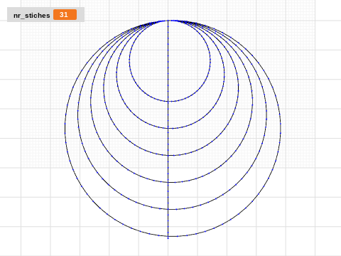The height and width of the screenshot is (256, 341).
Task: Click the rightmost point of the innermost circle
Action: [210, 61]
